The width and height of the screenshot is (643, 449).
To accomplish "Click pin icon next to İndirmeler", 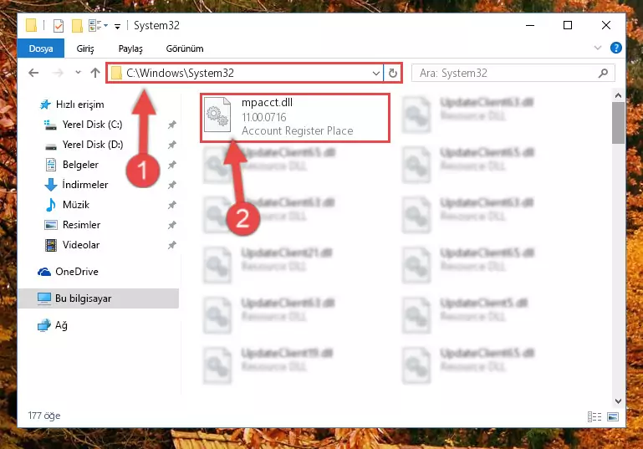I will tap(171, 185).
